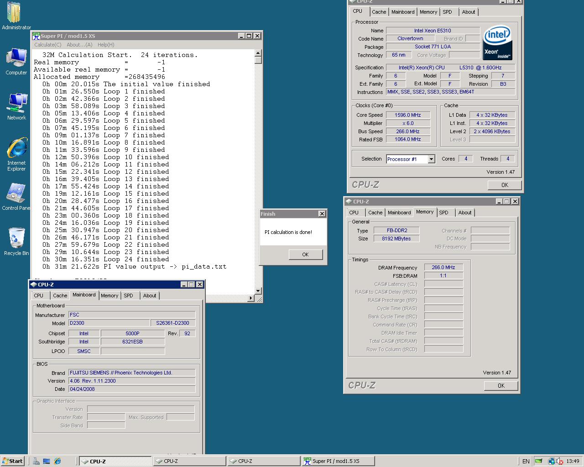Screen dimensions: 584x467
Task: Click the green hardware tray icon
Action: click(x=539, y=461)
